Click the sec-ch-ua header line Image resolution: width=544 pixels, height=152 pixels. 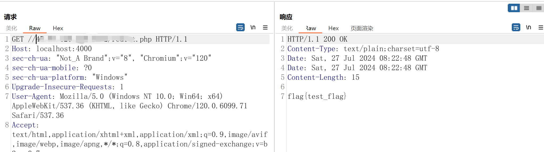[112, 58]
